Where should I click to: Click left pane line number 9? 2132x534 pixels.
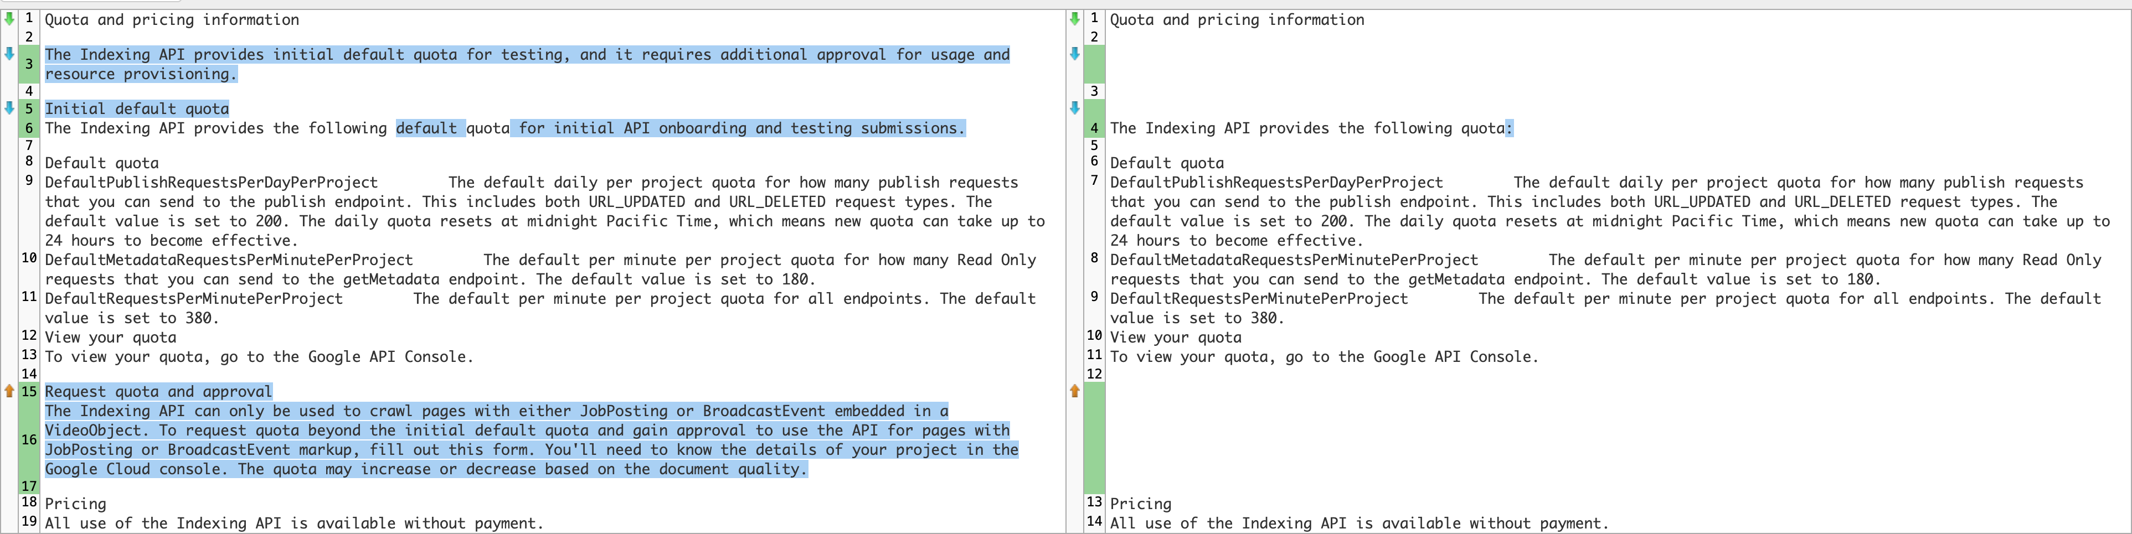[x=29, y=180]
